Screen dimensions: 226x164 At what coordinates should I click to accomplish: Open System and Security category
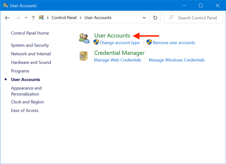pos(30,45)
